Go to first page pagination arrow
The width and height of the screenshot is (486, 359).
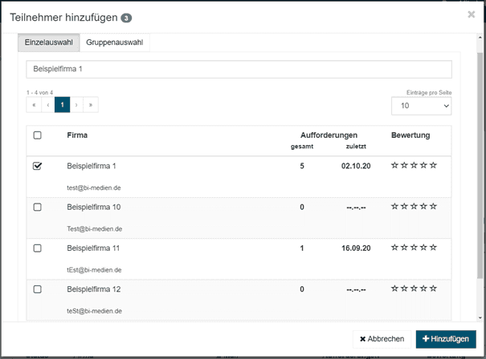(34, 105)
